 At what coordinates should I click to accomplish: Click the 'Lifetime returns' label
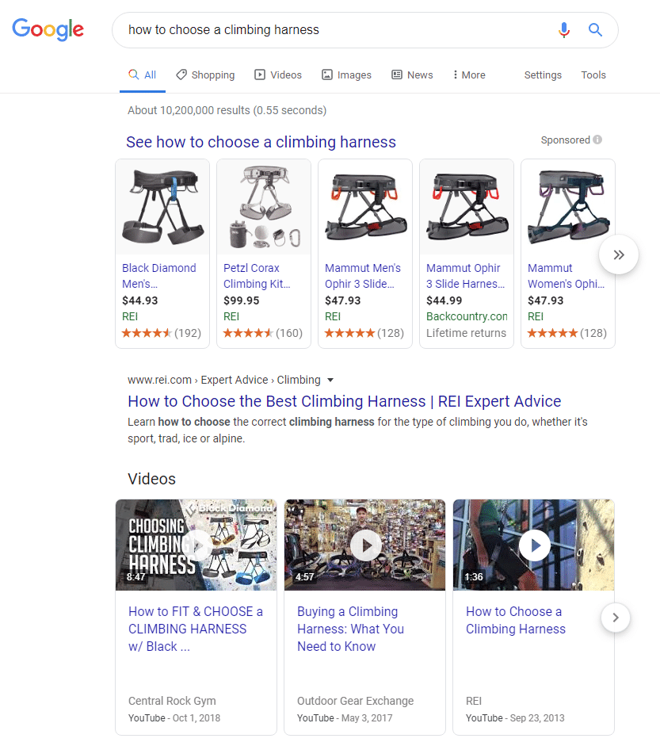tap(466, 333)
